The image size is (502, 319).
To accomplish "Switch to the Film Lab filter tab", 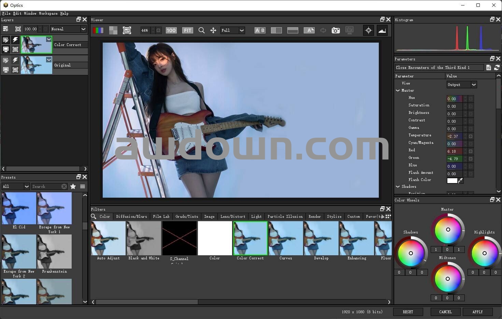I will [161, 216].
